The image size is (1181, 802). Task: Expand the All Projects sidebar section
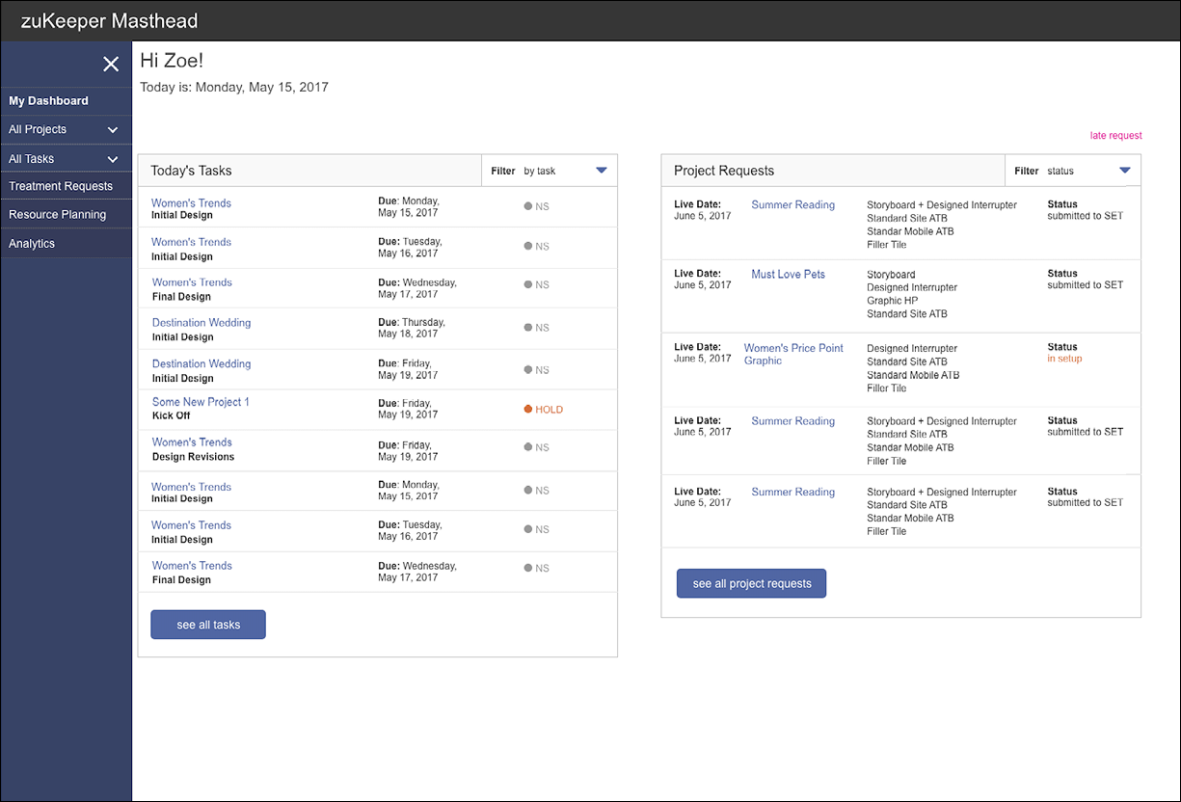66,129
